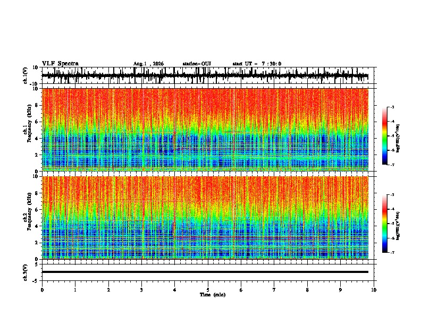Click ch.2 spectrogram frequency tick "4"
Screen dimensions: 421x325
(38, 226)
